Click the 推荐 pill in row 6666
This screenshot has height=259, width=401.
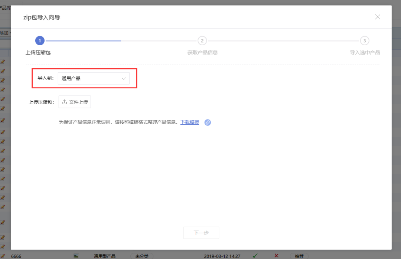point(299,256)
